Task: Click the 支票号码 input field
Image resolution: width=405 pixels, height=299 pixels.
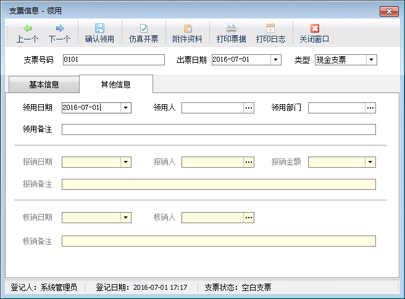Action: [x=113, y=60]
